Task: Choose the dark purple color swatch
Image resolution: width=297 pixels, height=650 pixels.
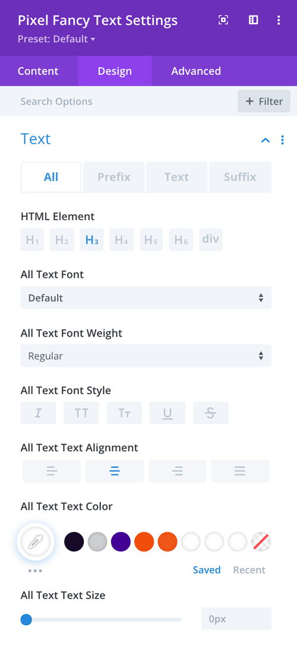Action: 121,542
